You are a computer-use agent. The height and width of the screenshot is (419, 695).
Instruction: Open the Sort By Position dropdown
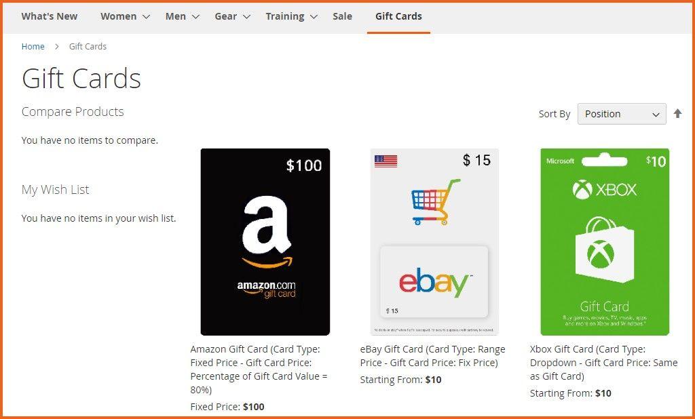click(x=621, y=114)
